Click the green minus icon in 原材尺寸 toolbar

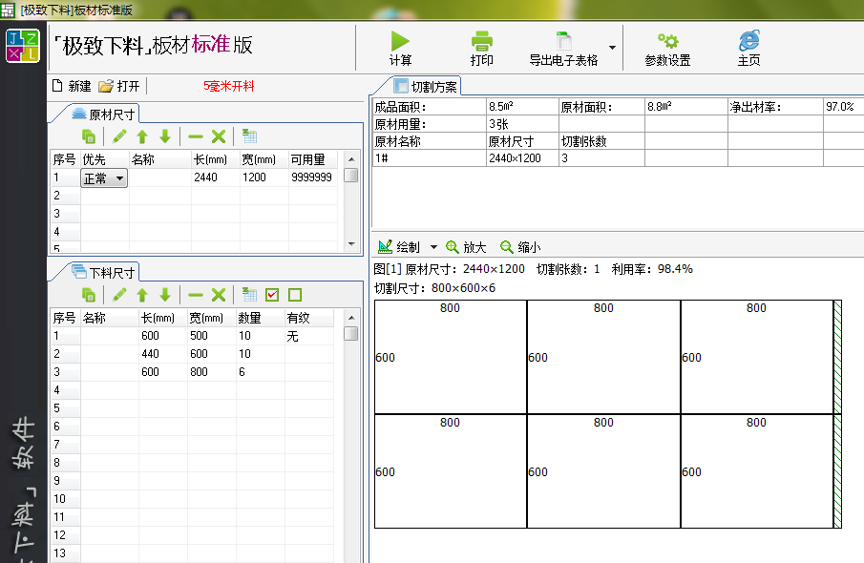coord(195,136)
